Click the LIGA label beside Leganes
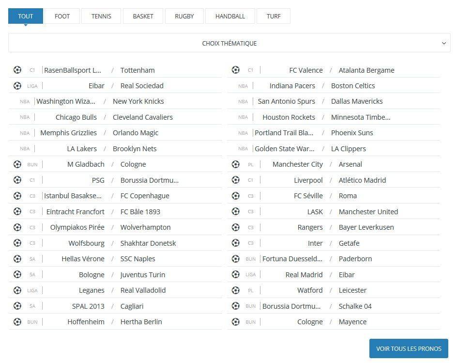 click(x=32, y=291)
